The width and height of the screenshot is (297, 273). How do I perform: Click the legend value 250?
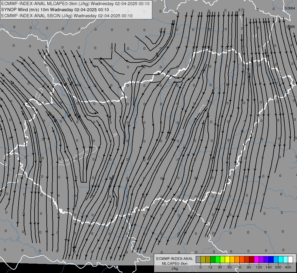[278, 267]
